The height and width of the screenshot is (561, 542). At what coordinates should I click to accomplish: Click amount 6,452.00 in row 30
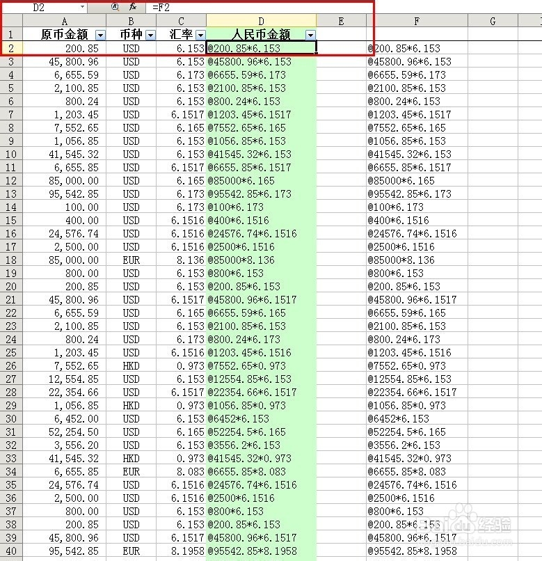tap(65, 418)
